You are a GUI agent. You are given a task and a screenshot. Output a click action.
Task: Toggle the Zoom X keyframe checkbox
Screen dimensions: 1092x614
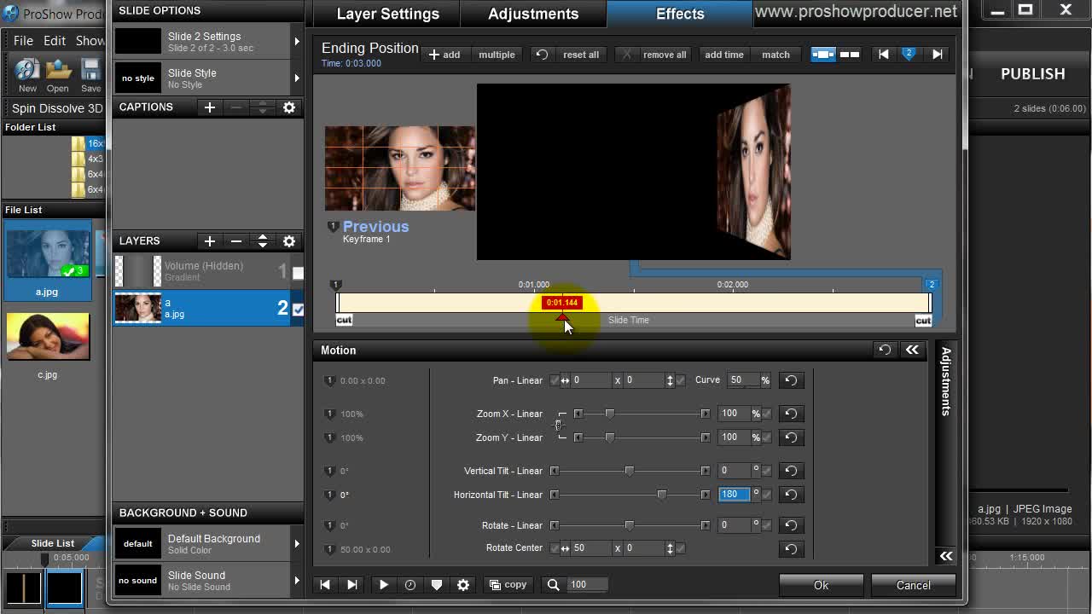click(x=767, y=414)
